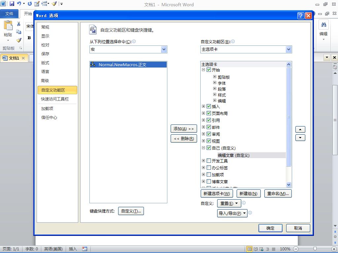Click Web Layout view icon in status bar
The image size is (338, 253).
261,249
